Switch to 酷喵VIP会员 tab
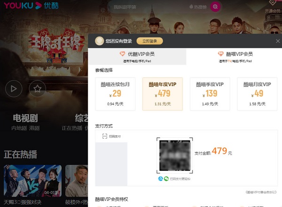Image resolution: width=282 pixels, height=207 pixels. tap(235, 56)
